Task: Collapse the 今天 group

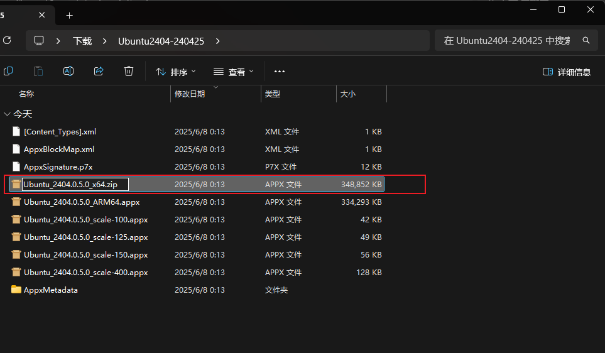Action: [7, 114]
